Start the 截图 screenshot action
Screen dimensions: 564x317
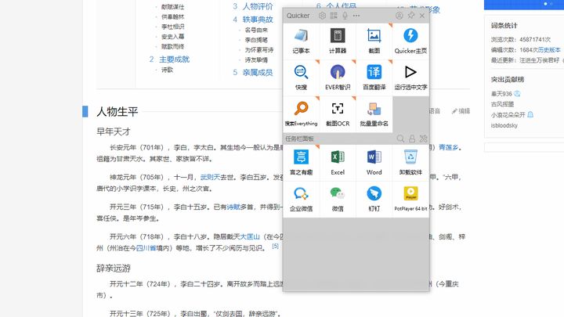coord(374,41)
